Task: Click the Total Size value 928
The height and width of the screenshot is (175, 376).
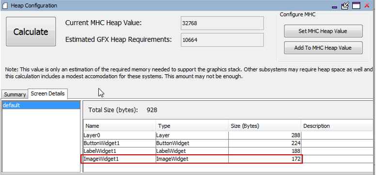Action: [152, 110]
